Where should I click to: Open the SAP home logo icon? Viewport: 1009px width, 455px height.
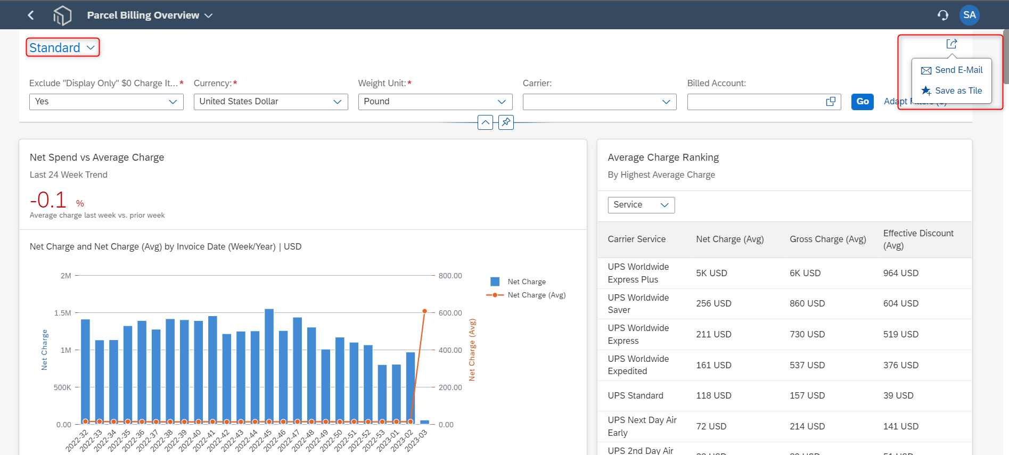[x=62, y=15]
